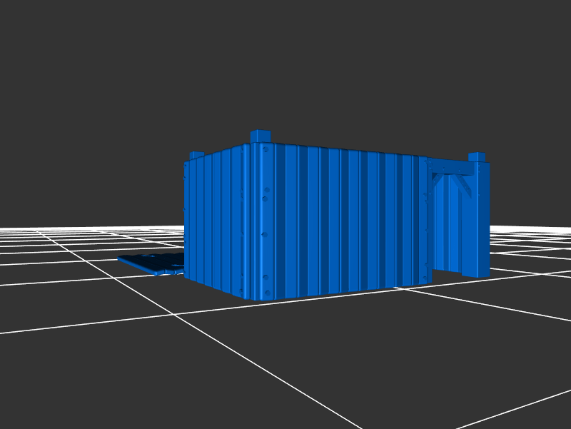The height and width of the screenshot is (429, 571).
Task: Select the shorter left side corrugated wall
Action: pyautogui.click(x=214, y=221)
